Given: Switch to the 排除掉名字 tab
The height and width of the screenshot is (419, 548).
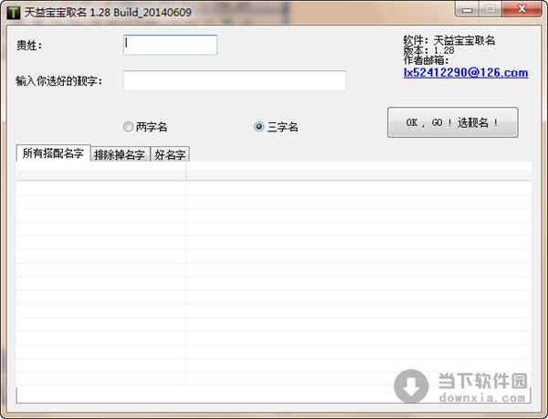Looking at the screenshot, I should tap(120, 154).
